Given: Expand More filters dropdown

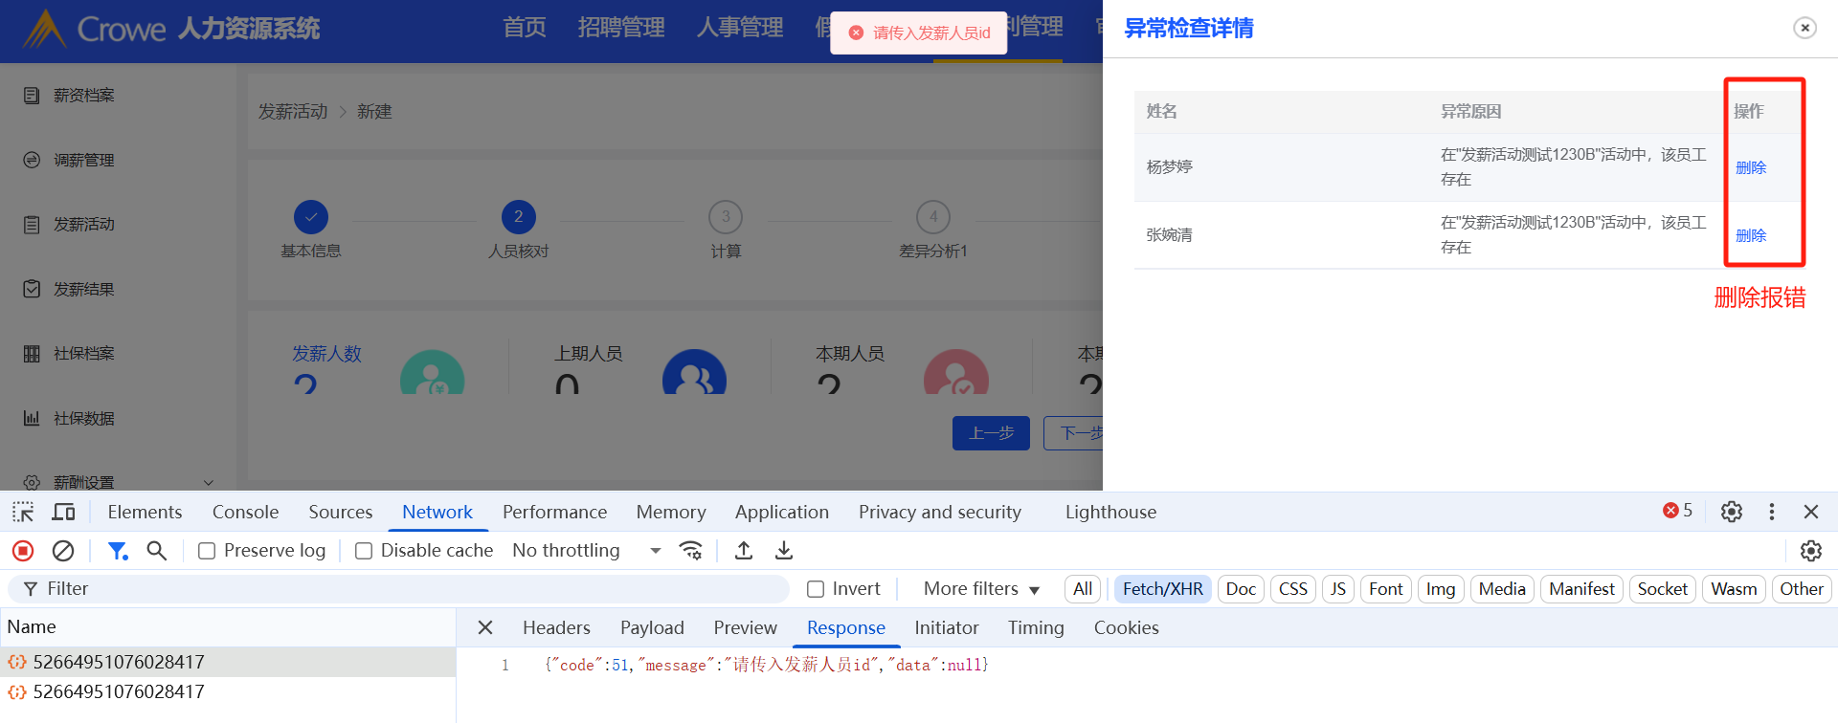Looking at the screenshot, I should 981,589.
